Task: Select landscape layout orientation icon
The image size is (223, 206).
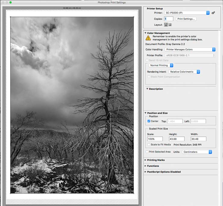Action: pos(170,25)
